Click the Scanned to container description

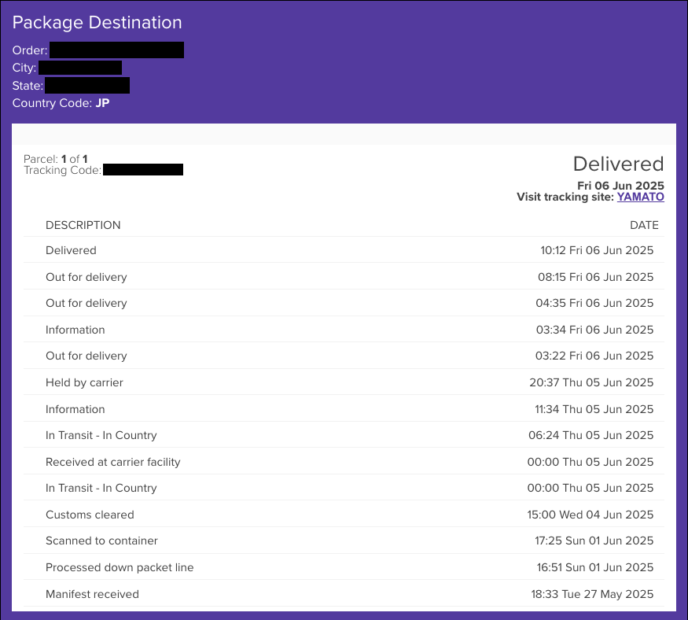tap(101, 541)
